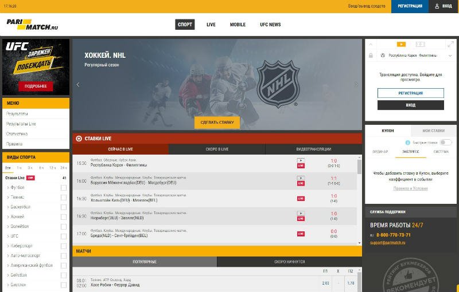Open the football pitch tracker view icon

[x=420, y=44]
